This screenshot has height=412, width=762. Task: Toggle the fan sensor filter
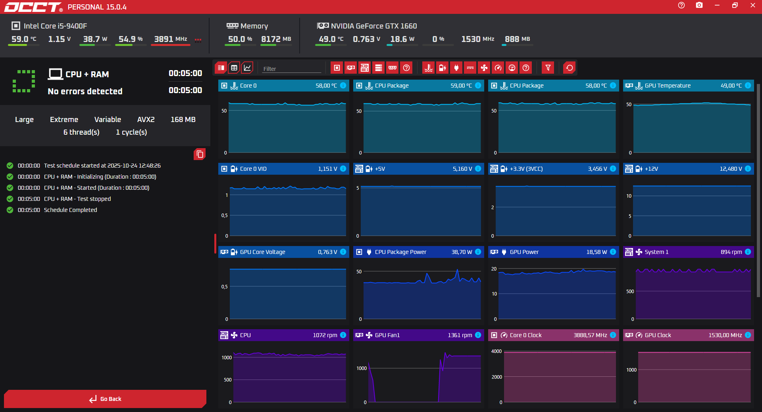coord(484,68)
